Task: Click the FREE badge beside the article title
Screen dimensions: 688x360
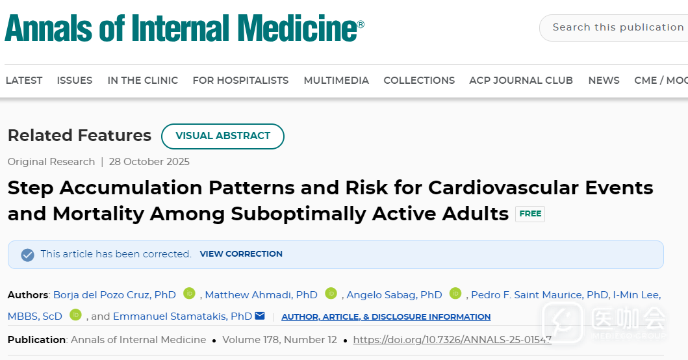Action: [x=530, y=214]
